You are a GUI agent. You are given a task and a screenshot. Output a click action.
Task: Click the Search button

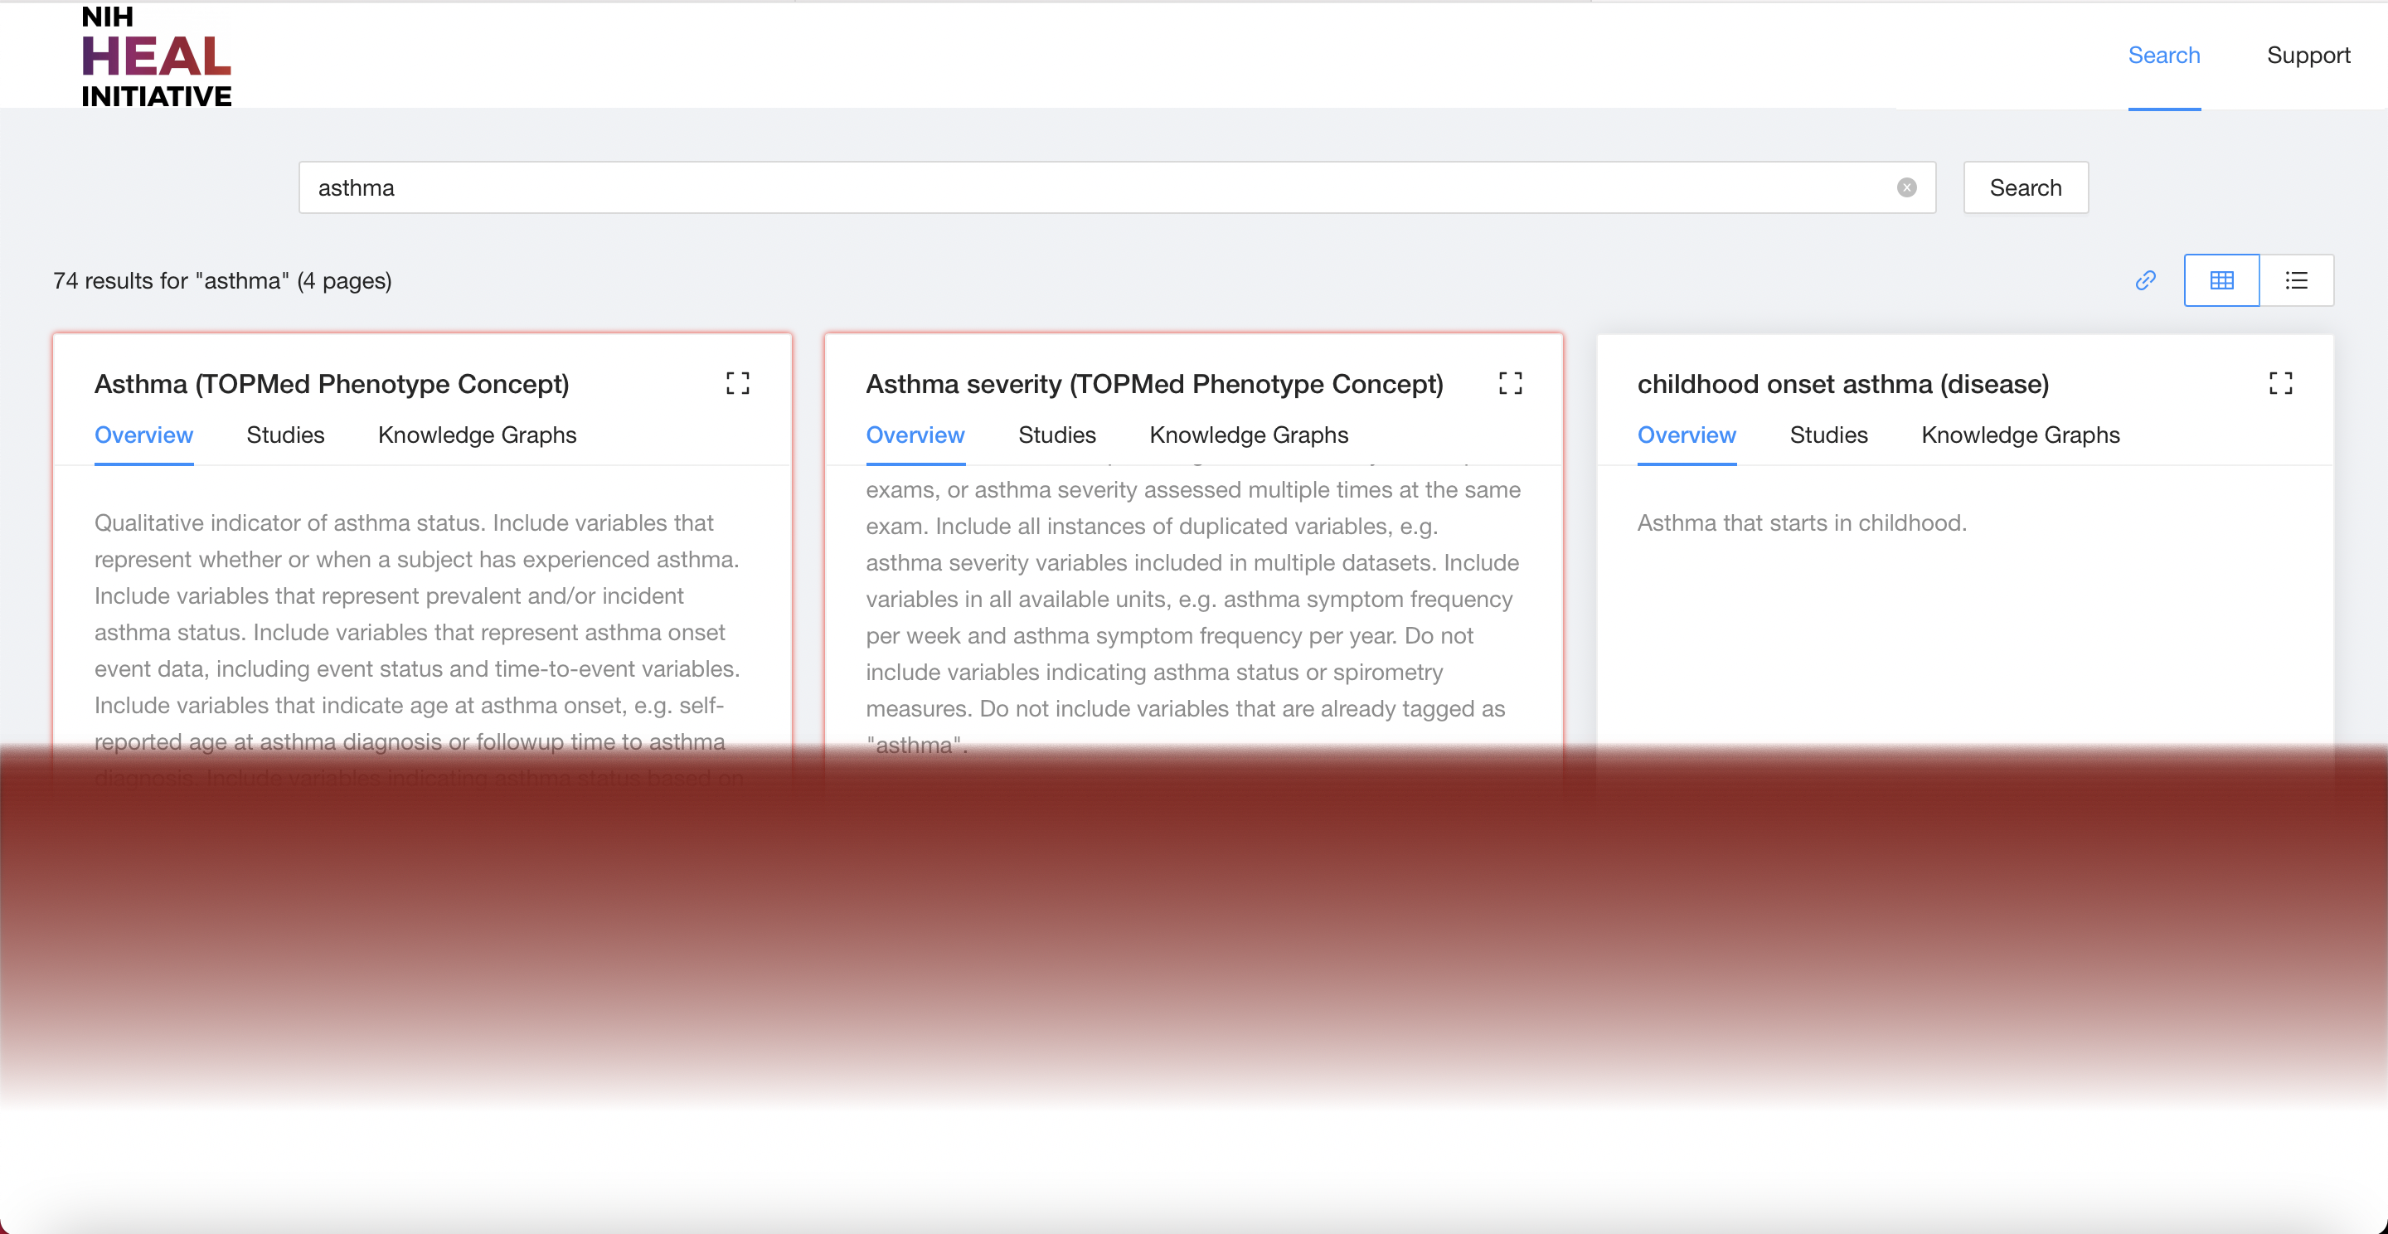pyautogui.click(x=2025, y=187)
